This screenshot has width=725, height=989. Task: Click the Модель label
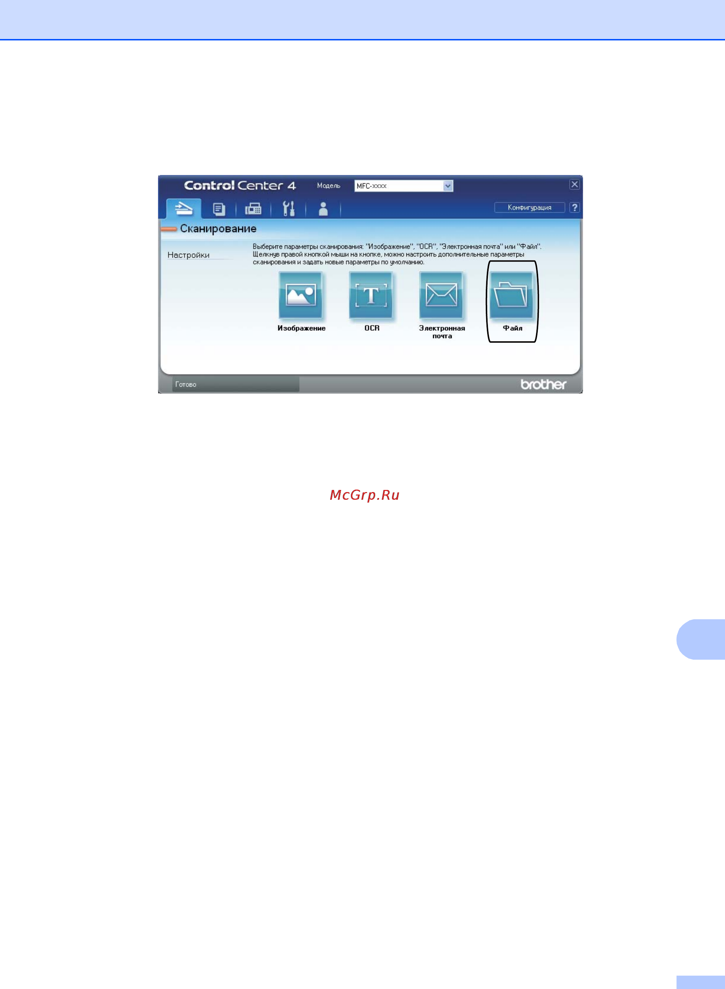[329, 186]
